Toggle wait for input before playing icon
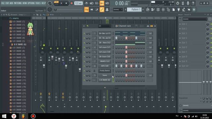This screenshot has width=212, height=119. tap(91, 3)
